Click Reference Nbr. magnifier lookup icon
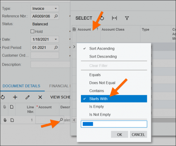Viewport: 176px width, 146px height. coord(56,16)
